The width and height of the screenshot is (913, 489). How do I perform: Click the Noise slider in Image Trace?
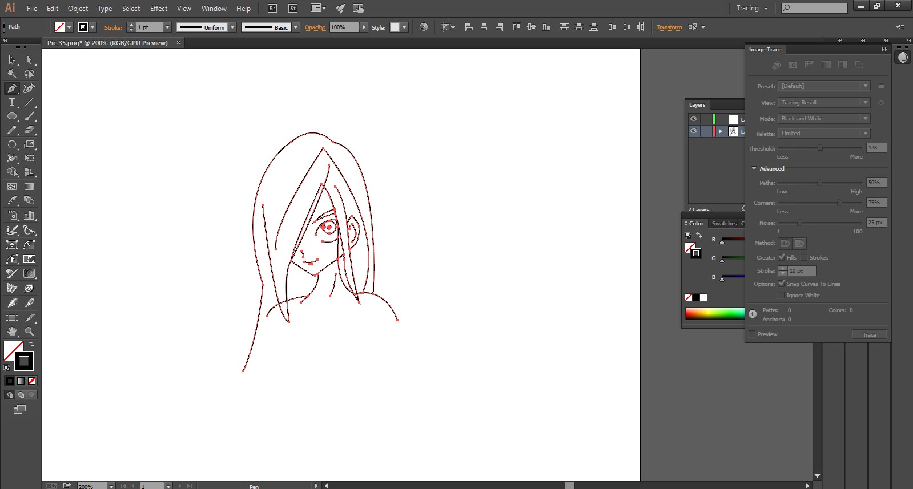point(820,223)
